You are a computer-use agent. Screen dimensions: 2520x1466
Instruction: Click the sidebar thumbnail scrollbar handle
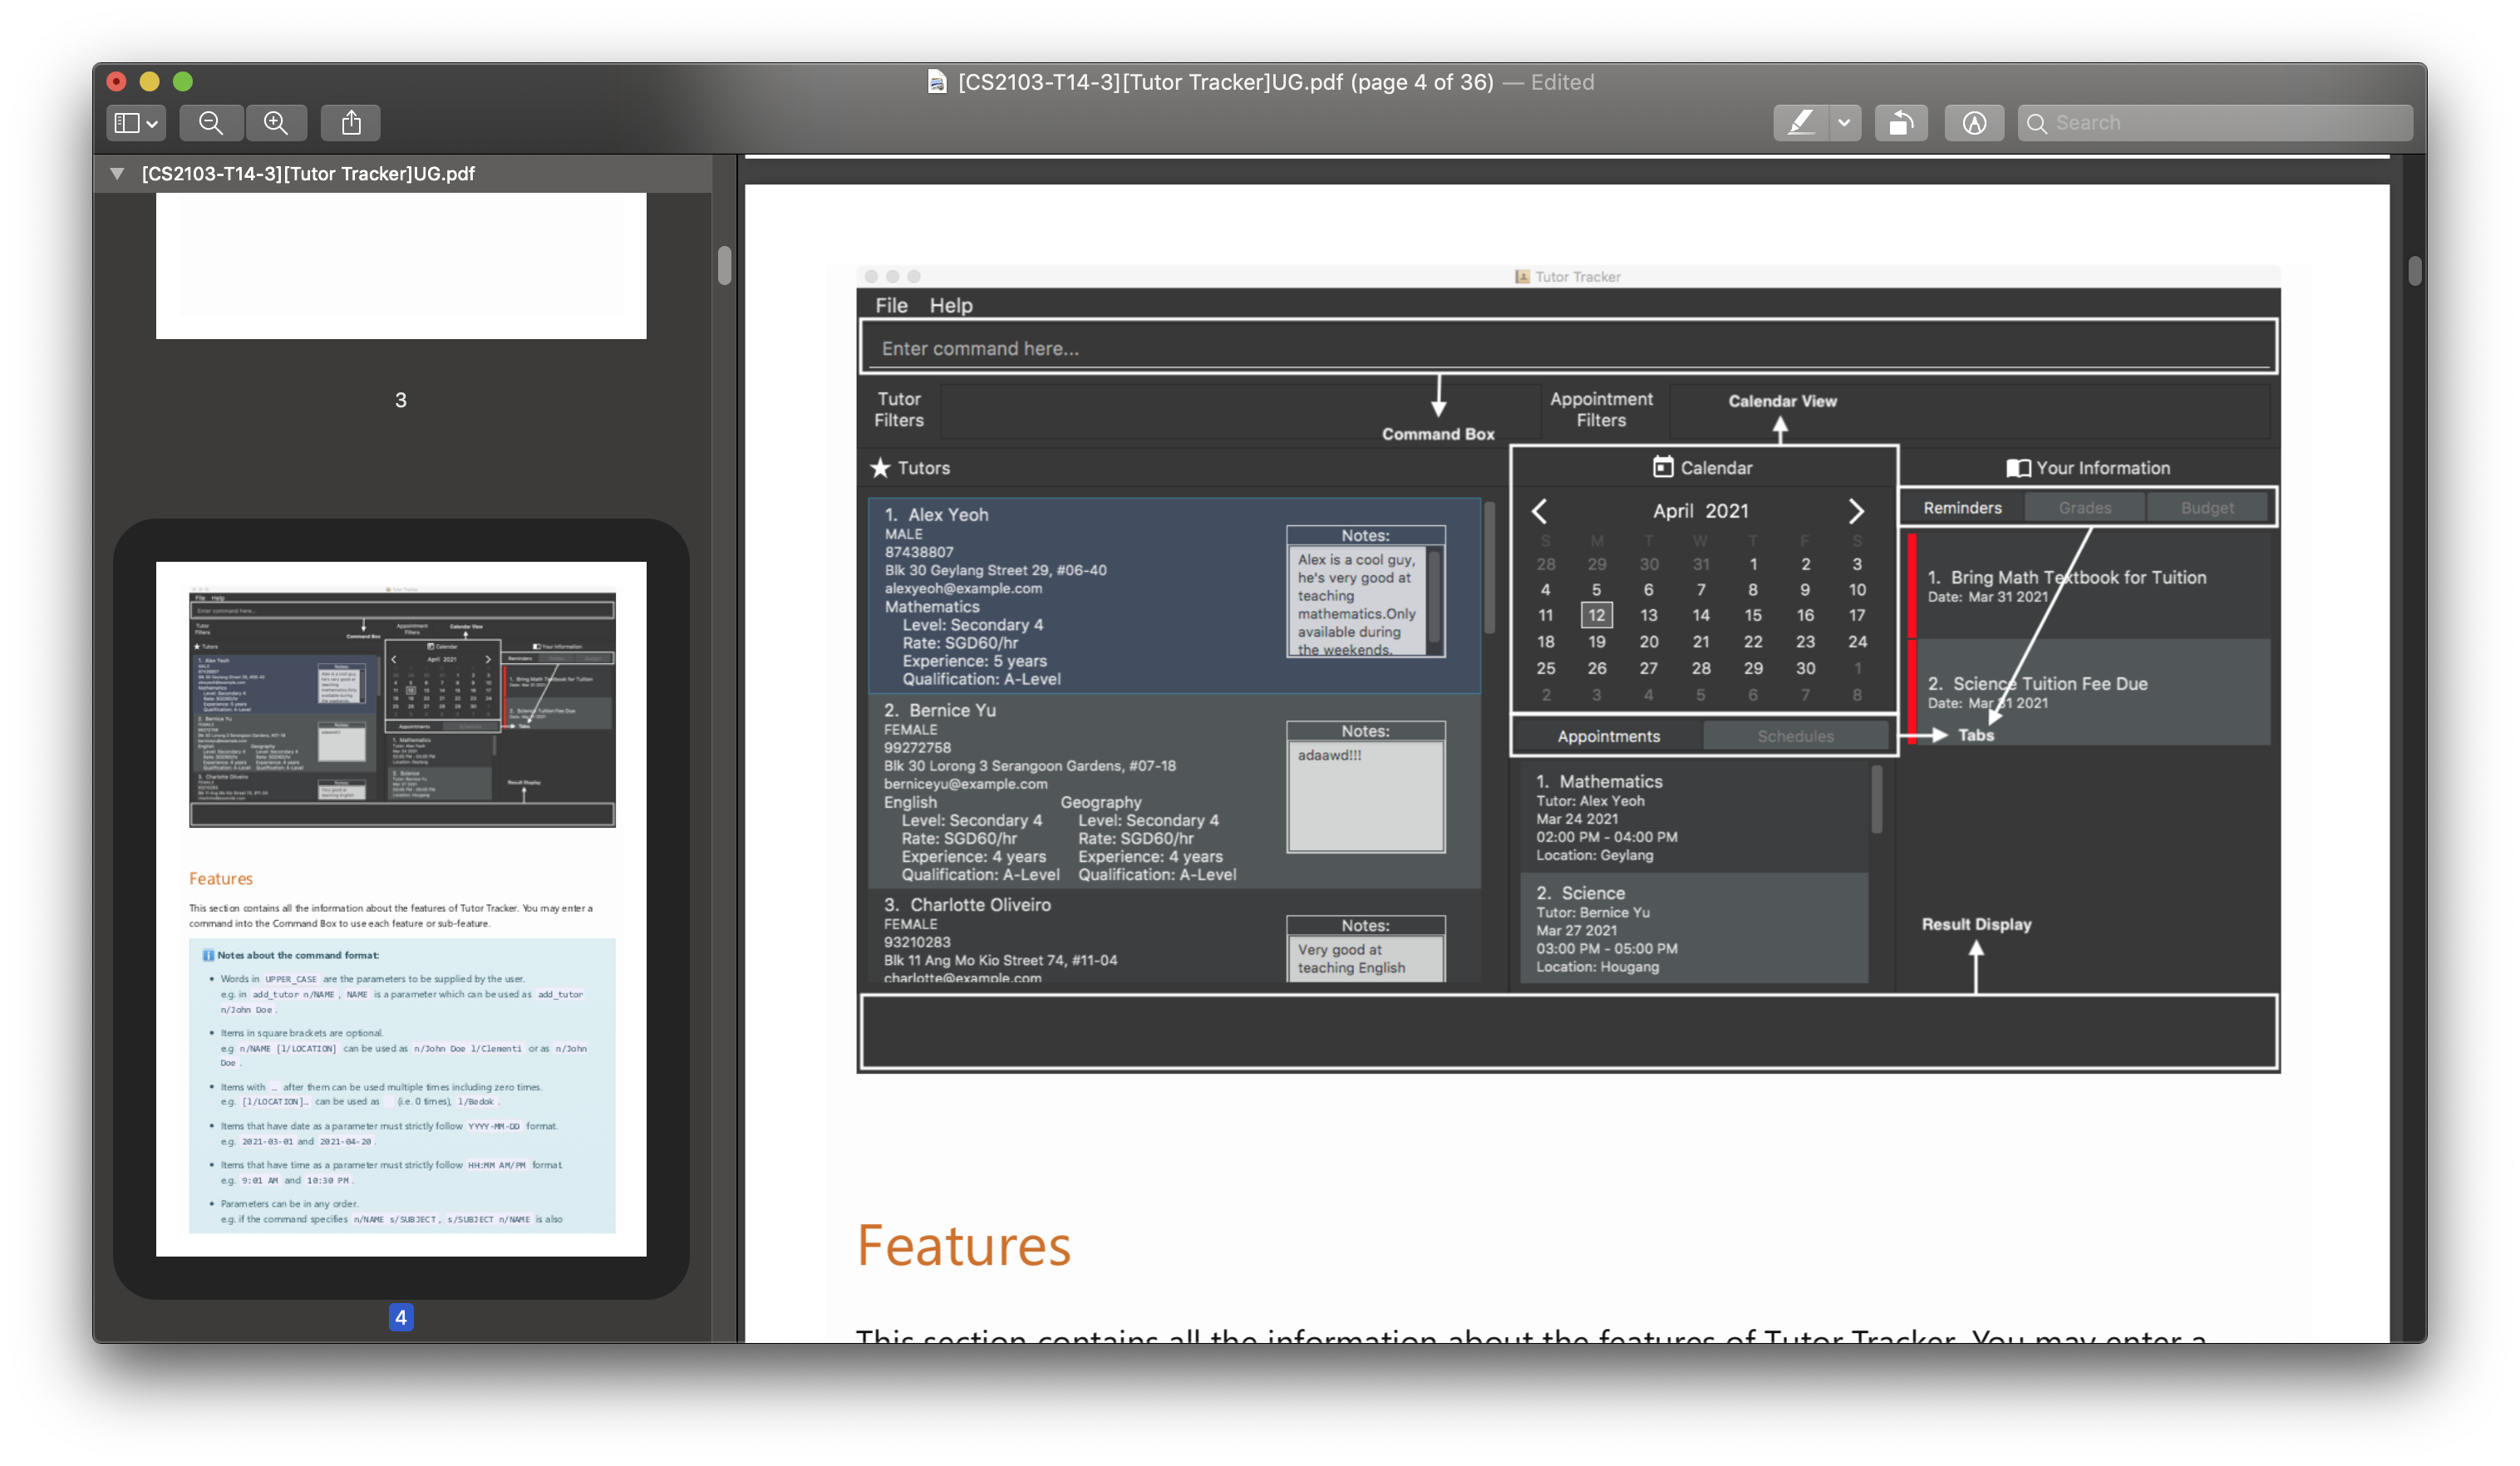click(724, 266)
